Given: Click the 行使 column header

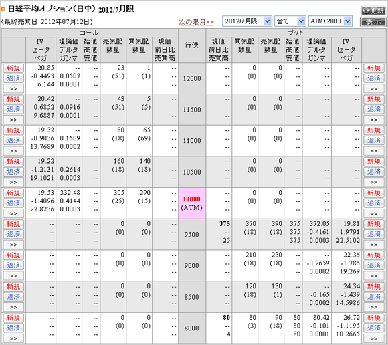Looking at the screenshot, I should pyautogui.click(x=192, y=45).
